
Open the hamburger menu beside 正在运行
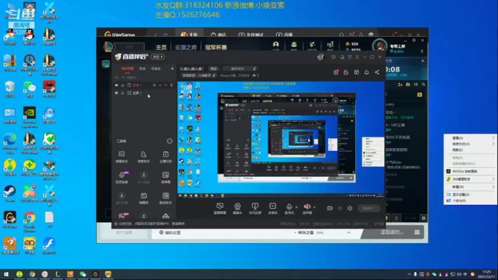pos(417,232)
